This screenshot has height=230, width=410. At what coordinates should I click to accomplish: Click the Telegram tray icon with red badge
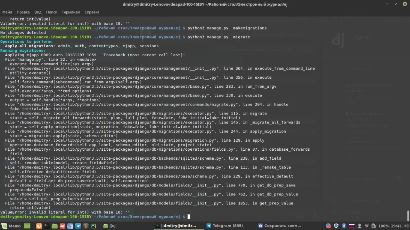[328, 226]
